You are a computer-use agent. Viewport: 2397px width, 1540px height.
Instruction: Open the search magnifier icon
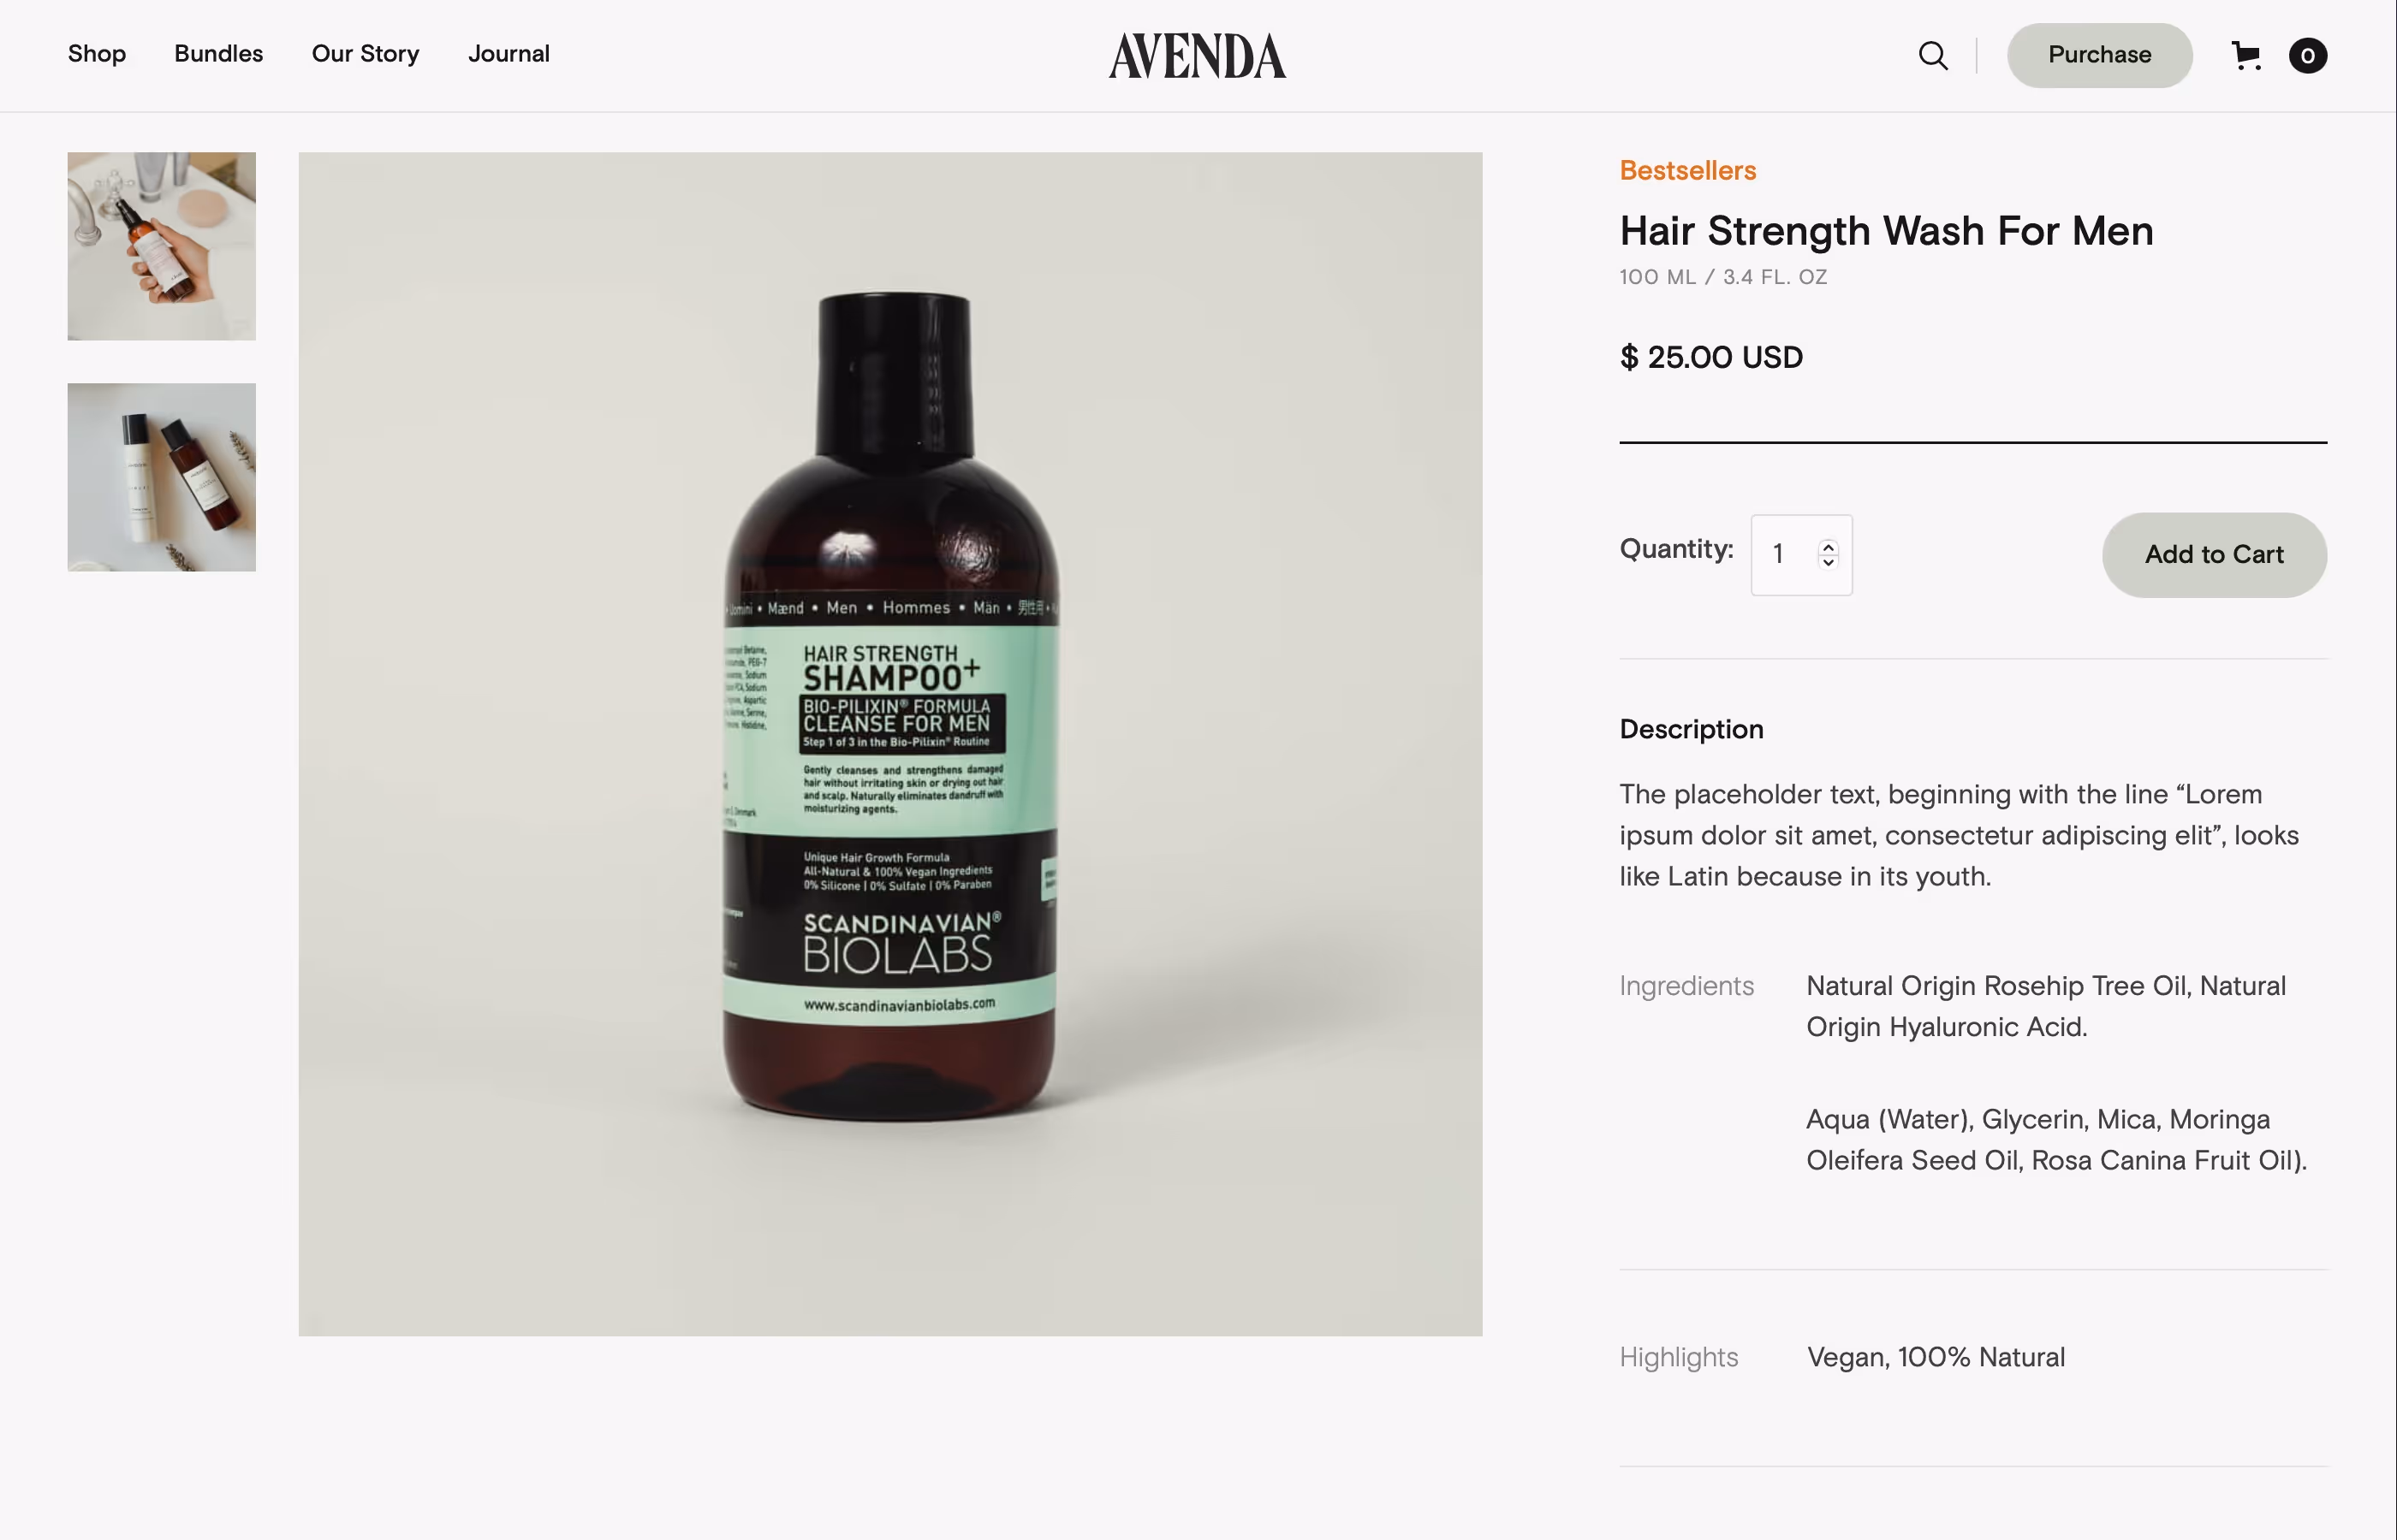coord(1933,55)
